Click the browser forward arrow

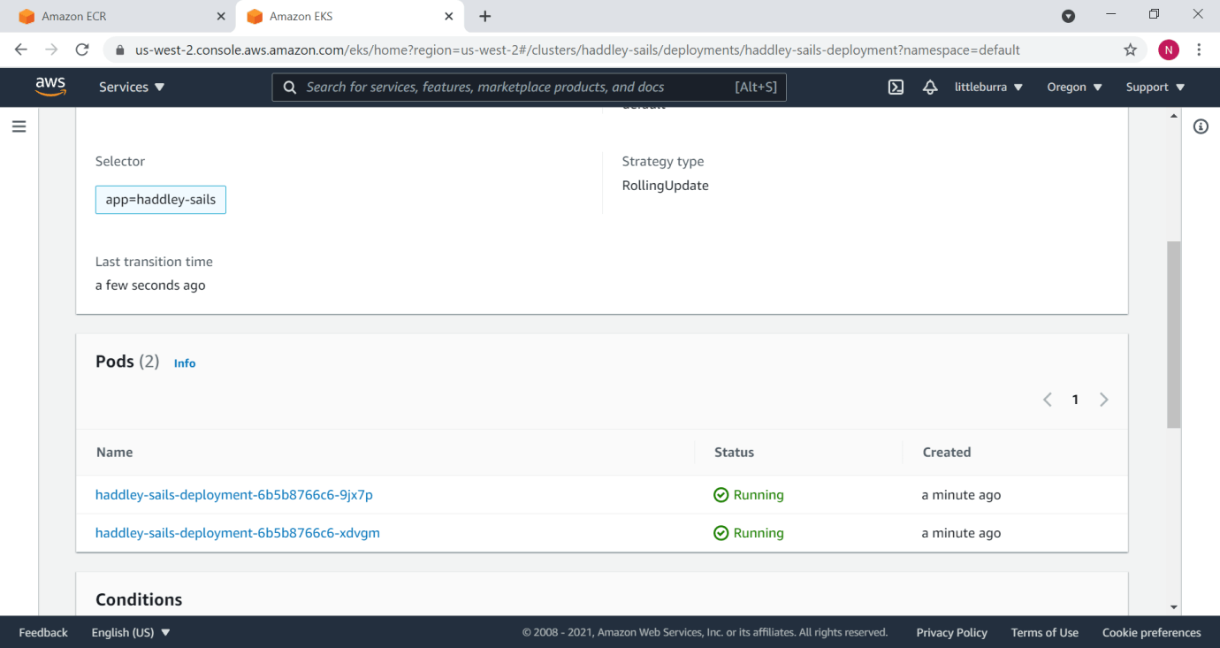point(51,50)
